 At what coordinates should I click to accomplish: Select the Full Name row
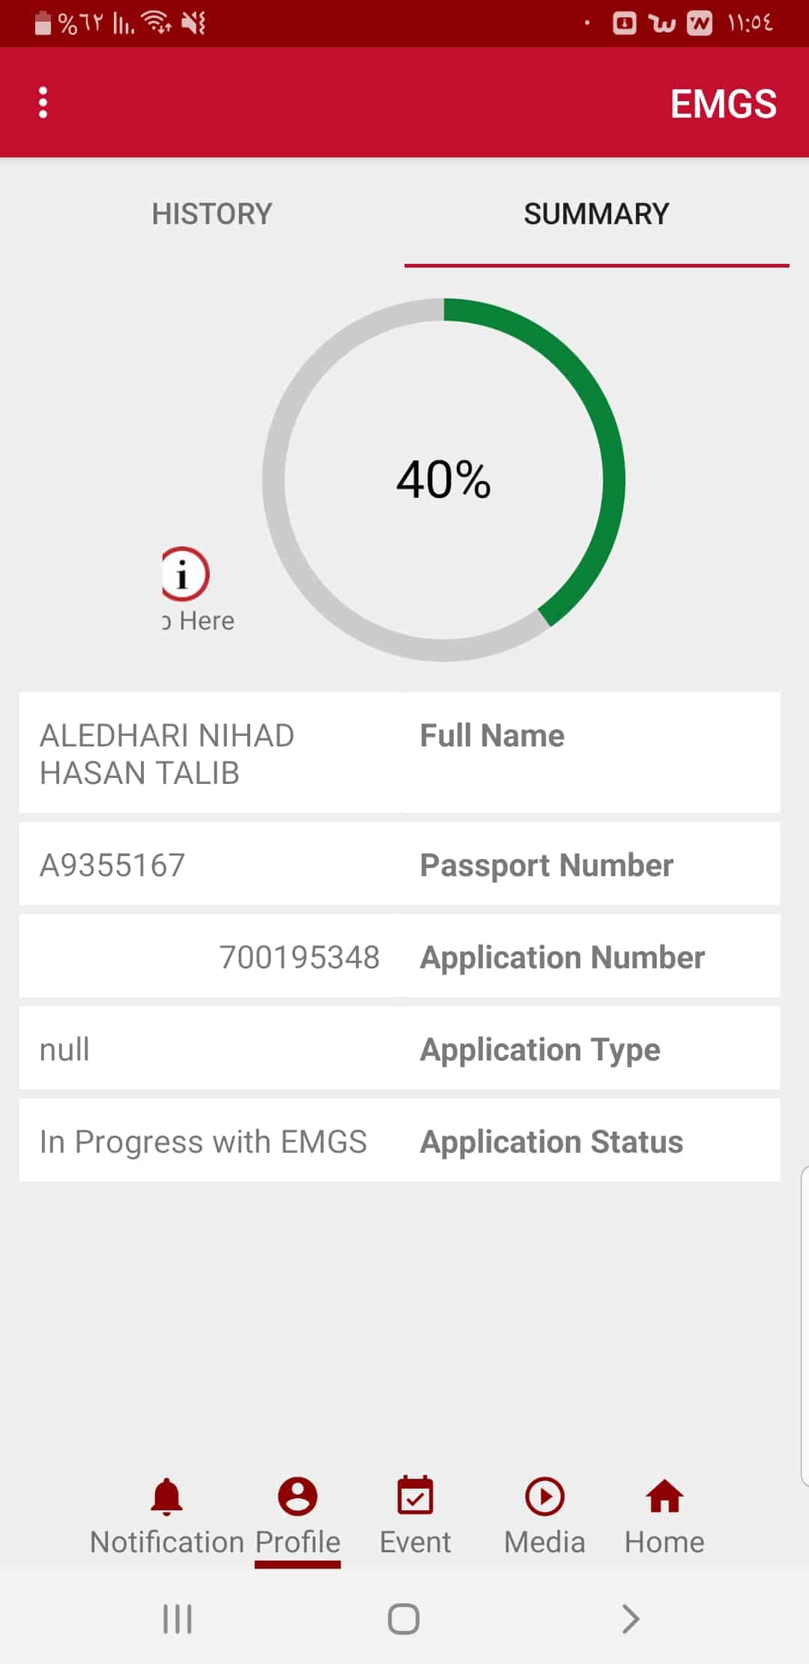[399, 753]
